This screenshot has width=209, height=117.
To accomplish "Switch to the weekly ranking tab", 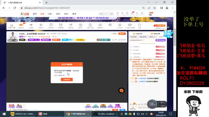I will click(143, 37).
